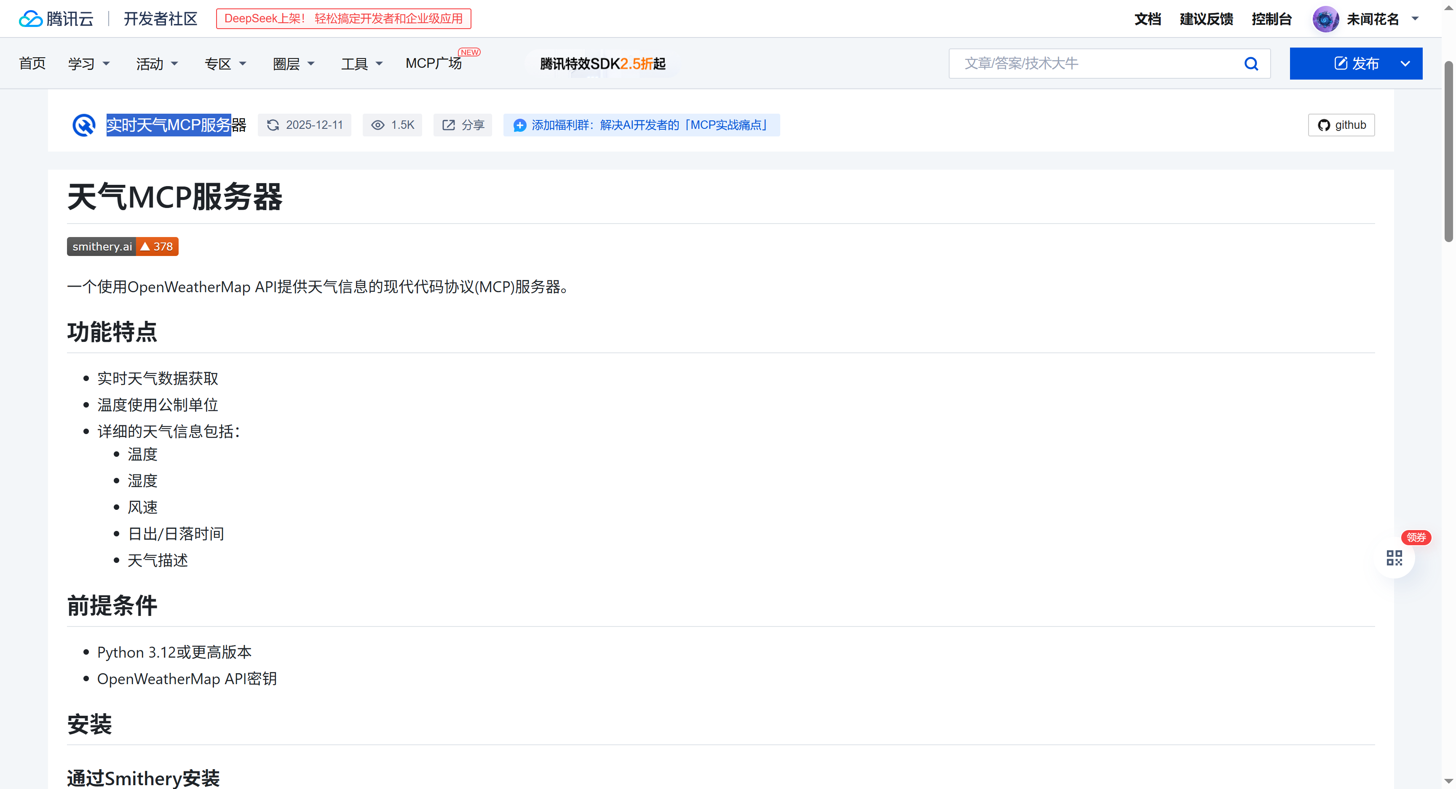Screen dimensions: 1456x789
Task: Open the MCP广场 nav item
Action: coord(434,63)
